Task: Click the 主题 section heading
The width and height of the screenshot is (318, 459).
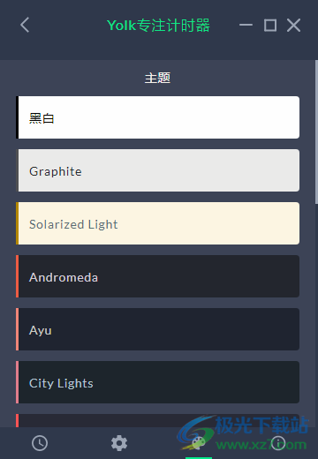Action: coord(157,78)
